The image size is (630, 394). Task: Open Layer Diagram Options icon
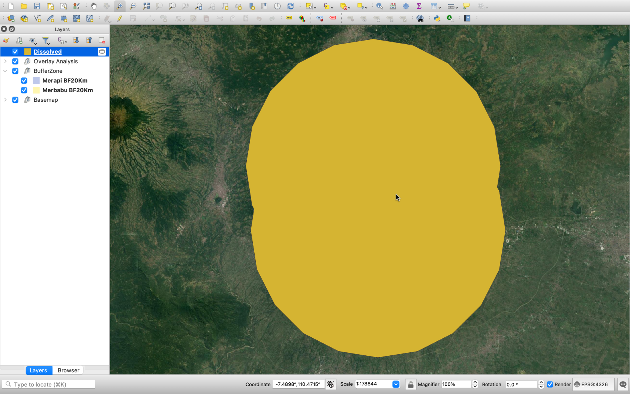coord(302,18)
